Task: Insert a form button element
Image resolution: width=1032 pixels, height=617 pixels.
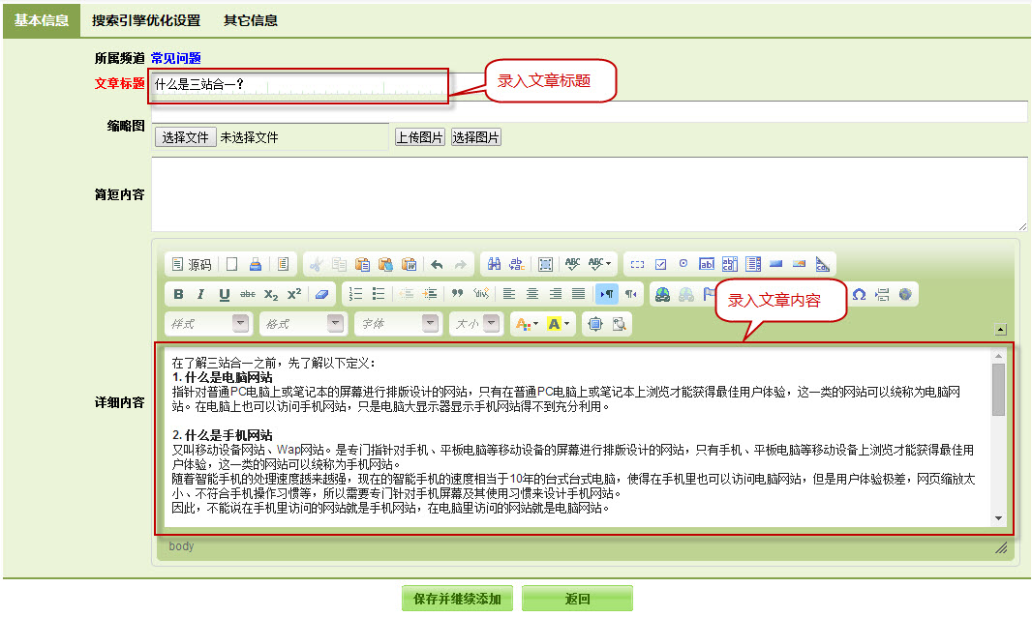Action: [x=776, y=264]
